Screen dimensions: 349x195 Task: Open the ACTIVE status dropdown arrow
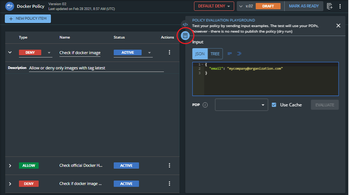click(x=149, y=53)
